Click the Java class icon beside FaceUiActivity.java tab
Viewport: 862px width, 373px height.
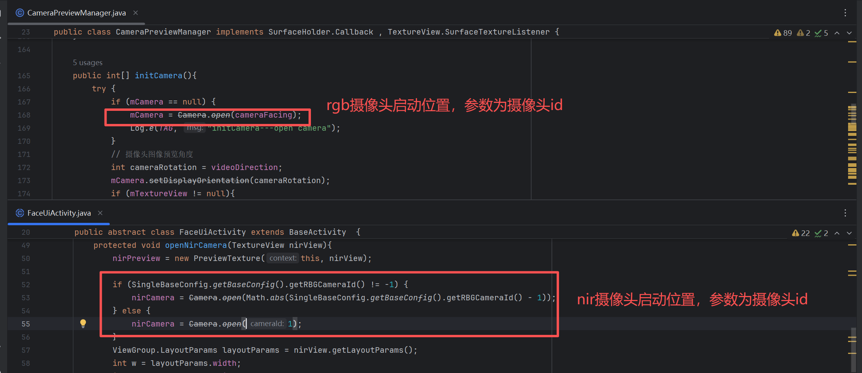(x=20, y=213)
